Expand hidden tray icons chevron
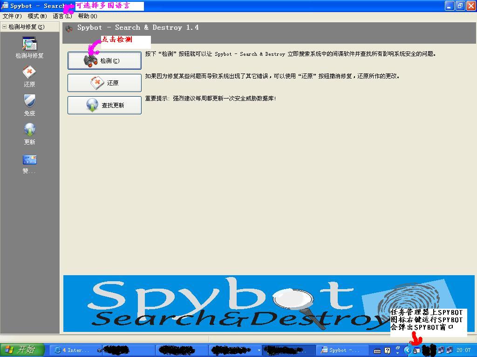 [407, 350]
